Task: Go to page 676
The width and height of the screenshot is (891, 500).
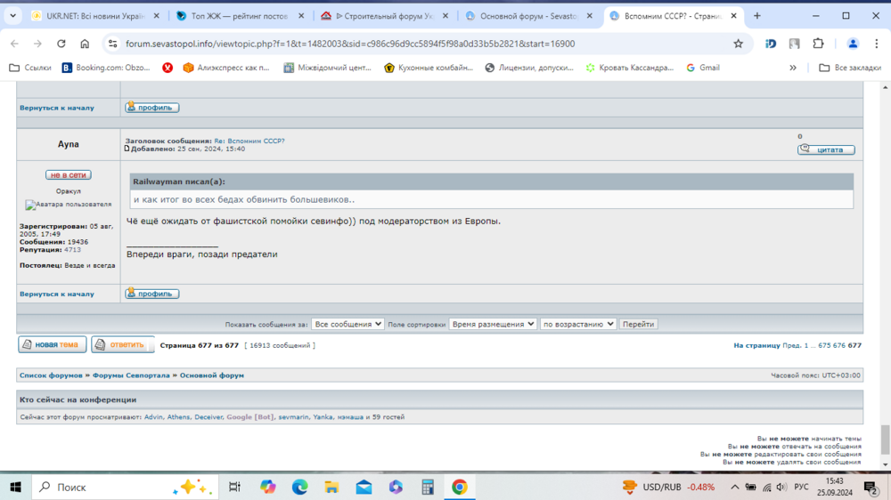Action: [839, 345]
